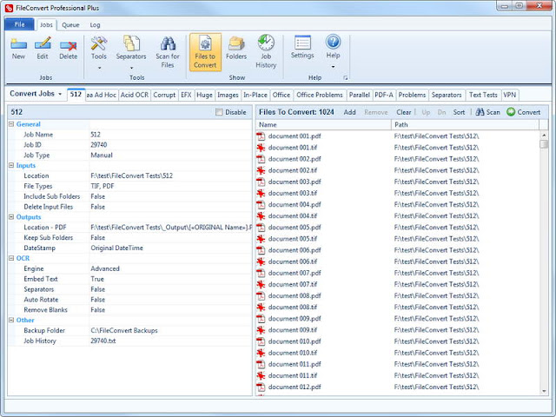Collapse the Outputs section

(x=11, y=216)
